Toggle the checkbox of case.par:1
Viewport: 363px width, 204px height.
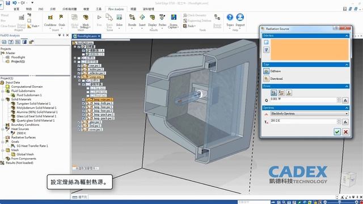point(79,66)
